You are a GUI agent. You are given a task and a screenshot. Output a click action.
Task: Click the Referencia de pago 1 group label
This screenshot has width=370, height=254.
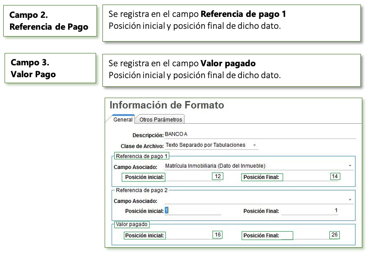(x=135, y=156)
